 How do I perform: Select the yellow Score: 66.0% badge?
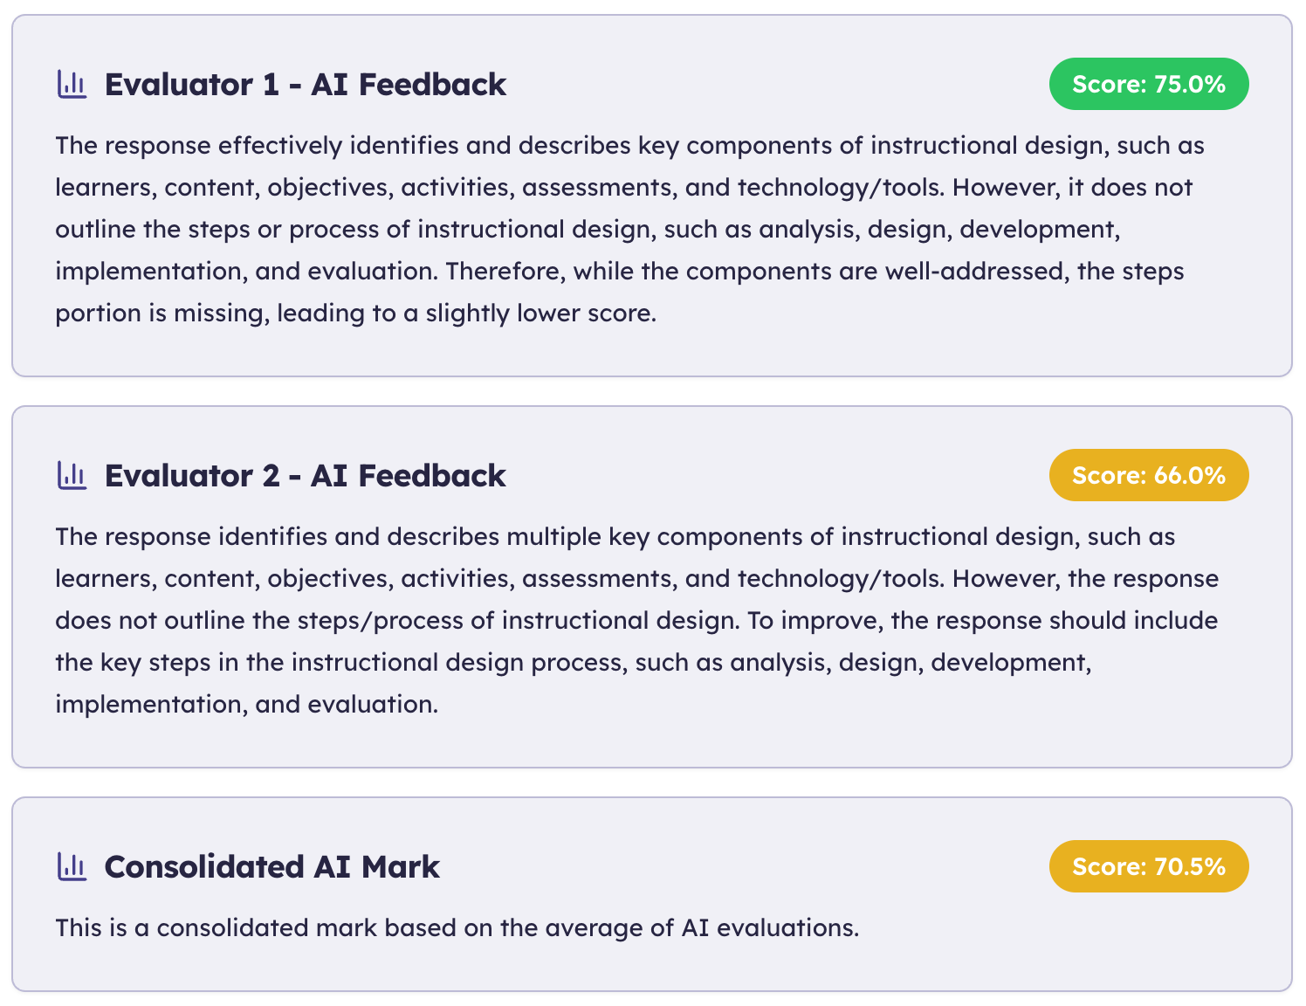1148,475
